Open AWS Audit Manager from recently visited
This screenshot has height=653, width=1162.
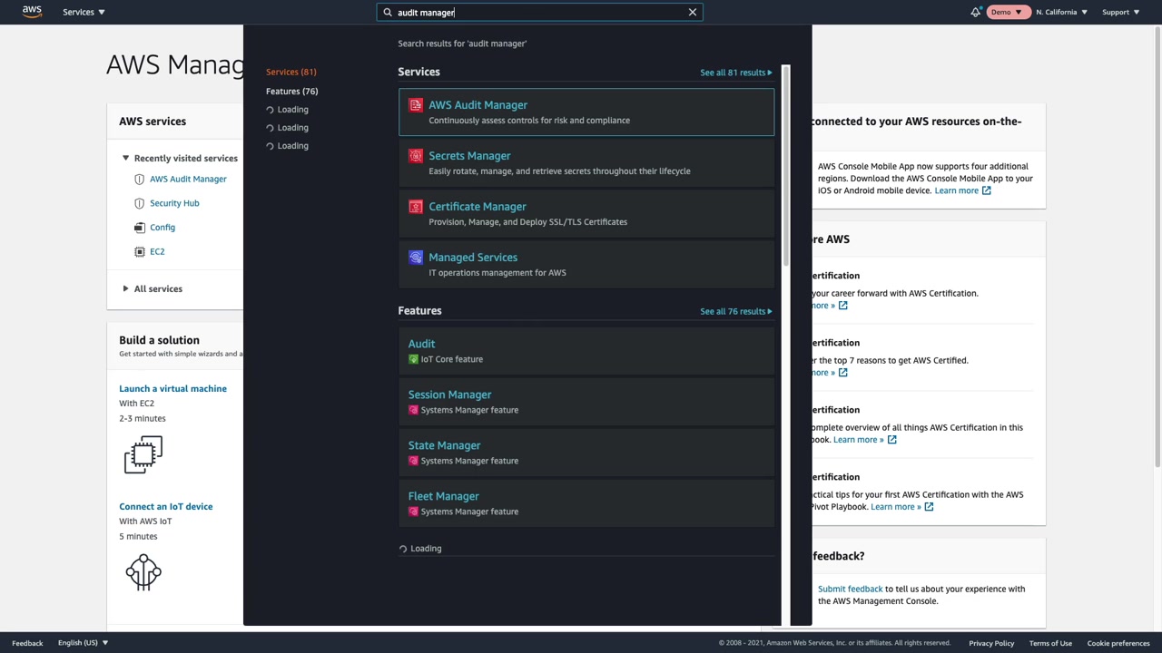[188, 179]
